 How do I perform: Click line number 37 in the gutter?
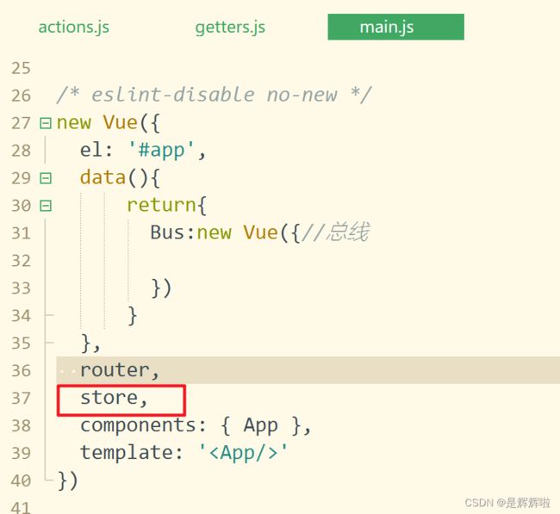pyautogui.click(x=21, y=398)
